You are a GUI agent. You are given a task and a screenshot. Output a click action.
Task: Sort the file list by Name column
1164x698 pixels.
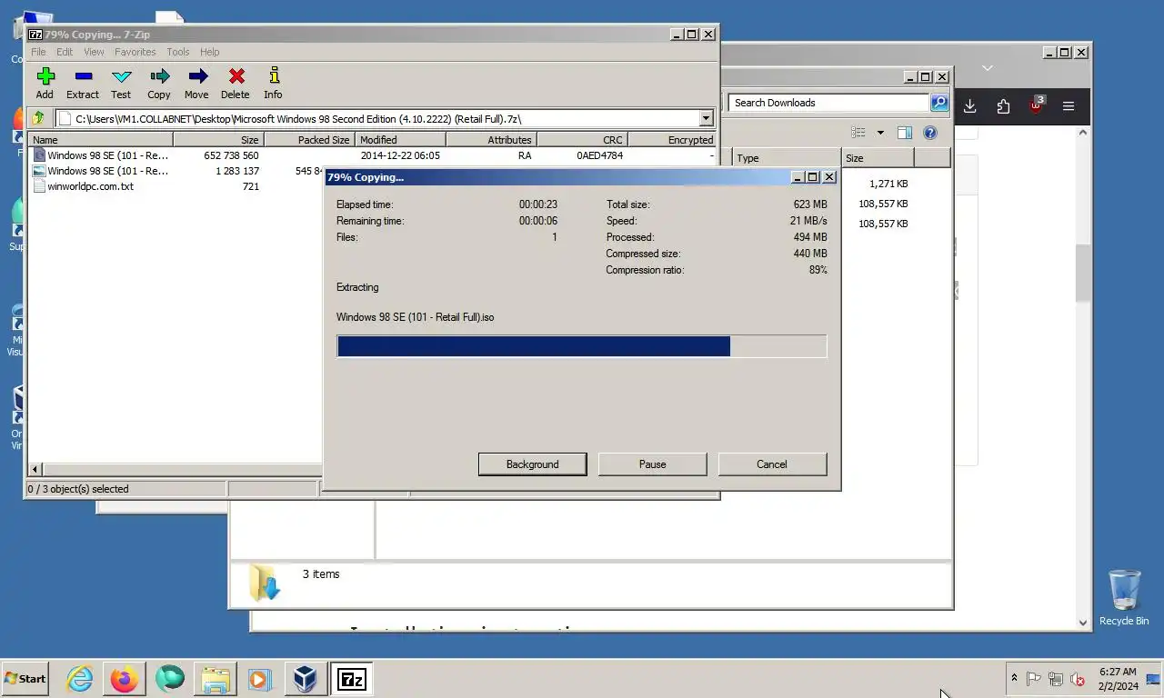pyautogui.click(x=100, y=140)
